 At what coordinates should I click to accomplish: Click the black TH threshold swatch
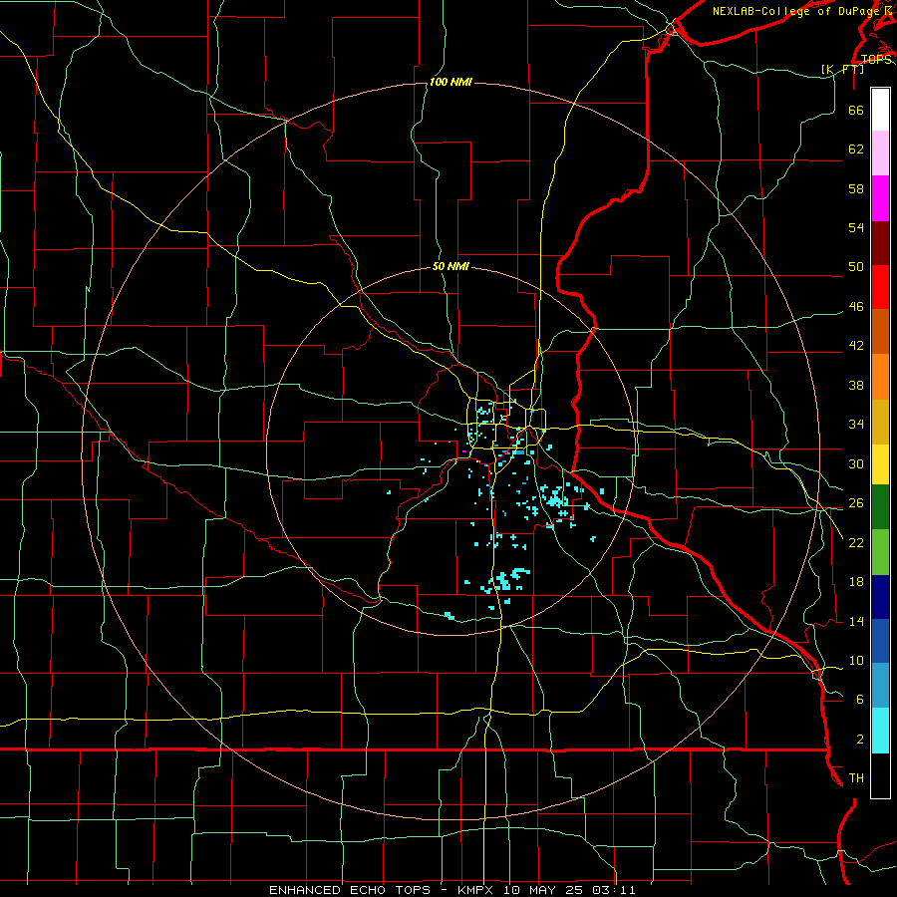point(880,775)
